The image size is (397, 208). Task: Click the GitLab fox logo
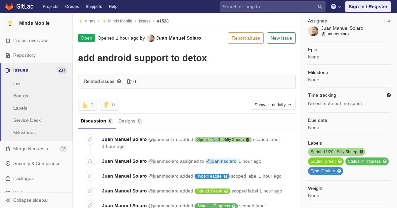9,7
